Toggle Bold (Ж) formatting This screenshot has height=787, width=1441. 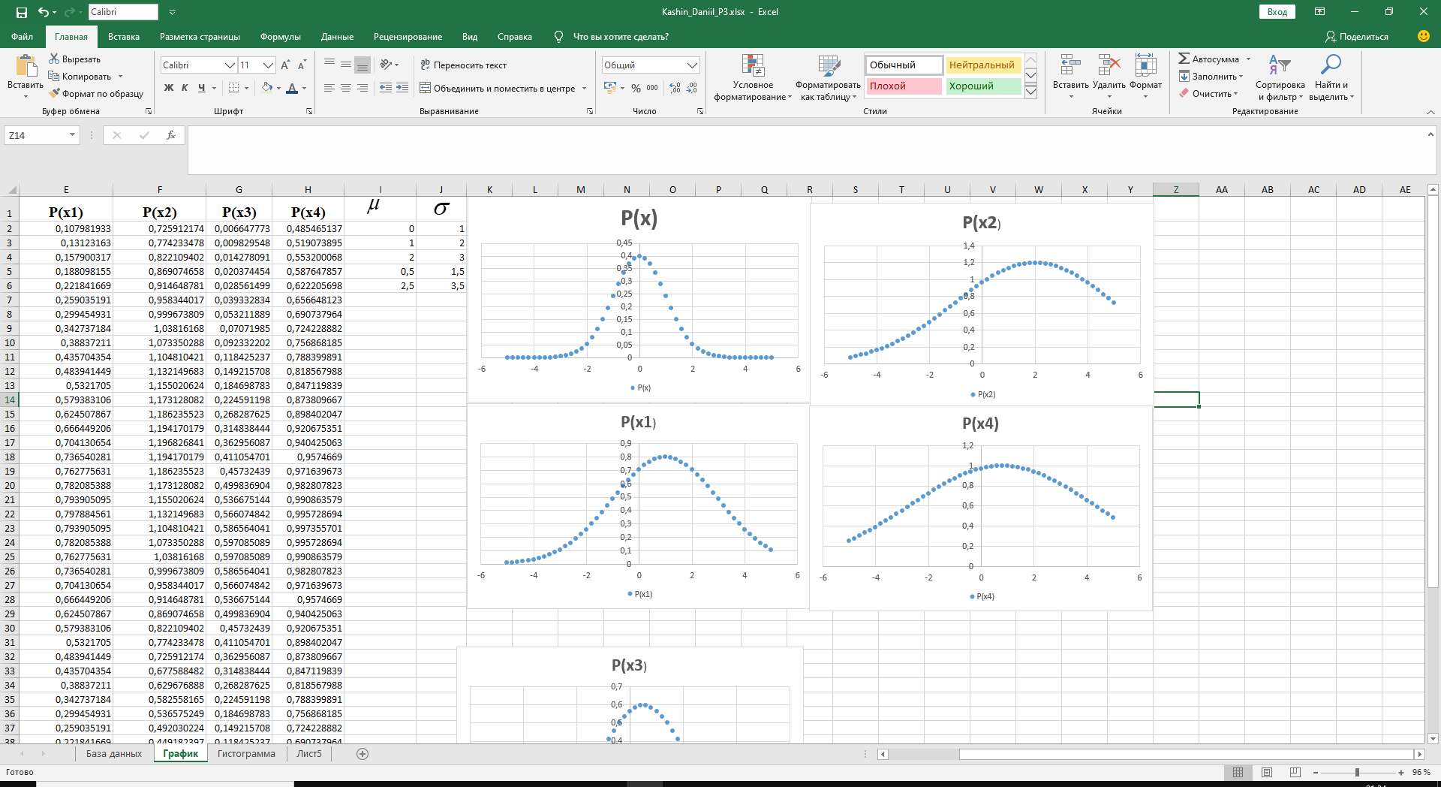point(169,88)
